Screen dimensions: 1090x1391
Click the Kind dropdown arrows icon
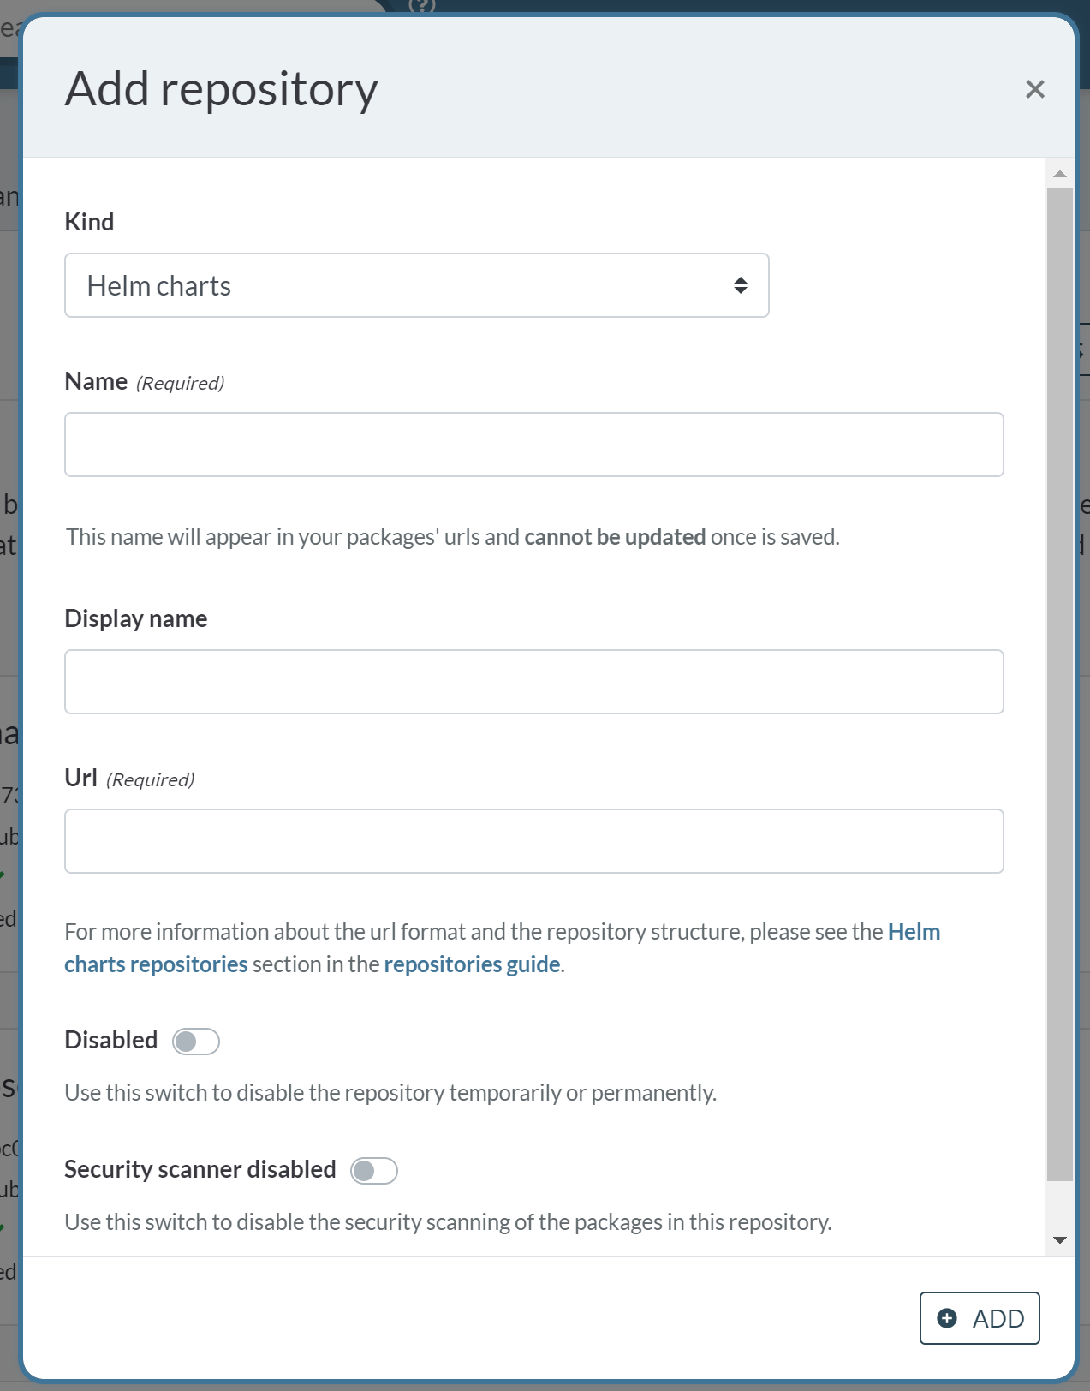741,285
